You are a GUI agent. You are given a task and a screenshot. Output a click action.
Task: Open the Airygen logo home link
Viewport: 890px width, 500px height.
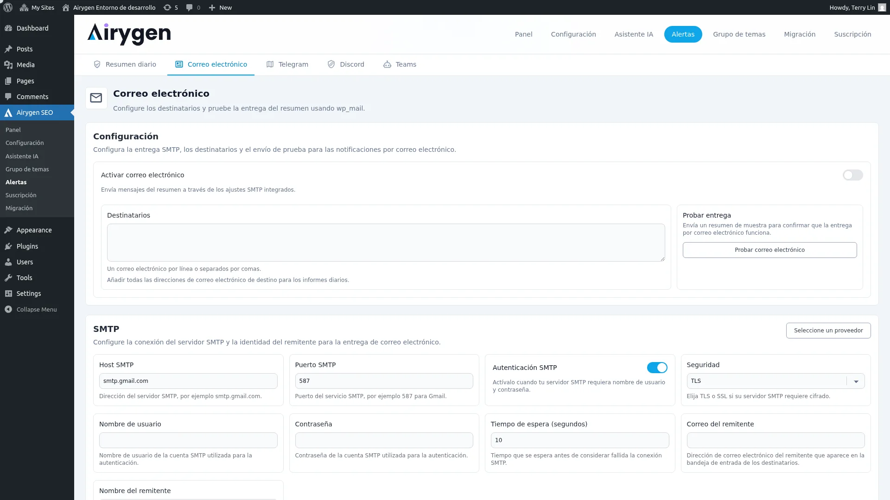click(129, 34)
